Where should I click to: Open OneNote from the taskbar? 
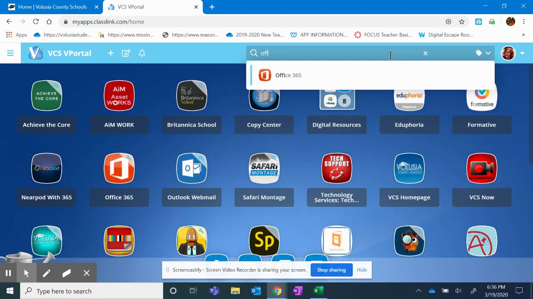pos(297,291)
